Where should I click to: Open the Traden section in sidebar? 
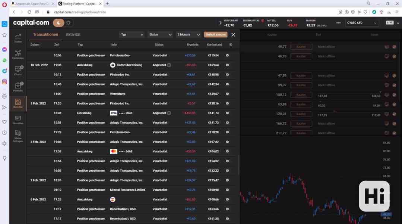pyautogui.click(x=18, y=38)
